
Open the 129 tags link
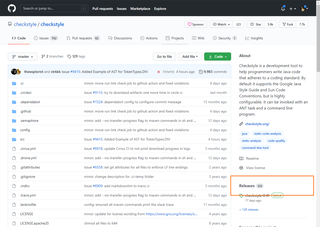(76, 56)
